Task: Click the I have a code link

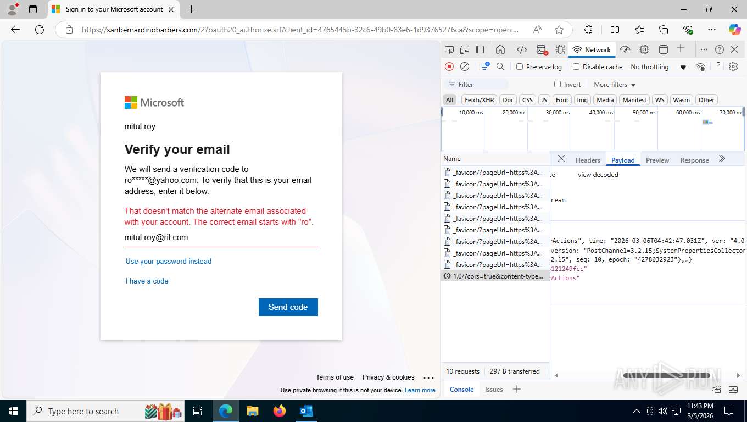Action: click(x=147, y=281)
